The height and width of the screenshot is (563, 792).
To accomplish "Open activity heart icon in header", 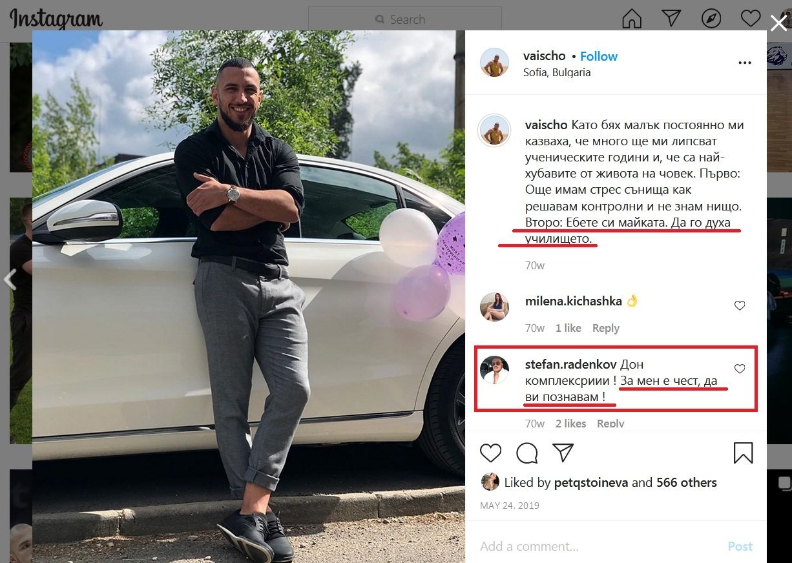I will (751, 19).
